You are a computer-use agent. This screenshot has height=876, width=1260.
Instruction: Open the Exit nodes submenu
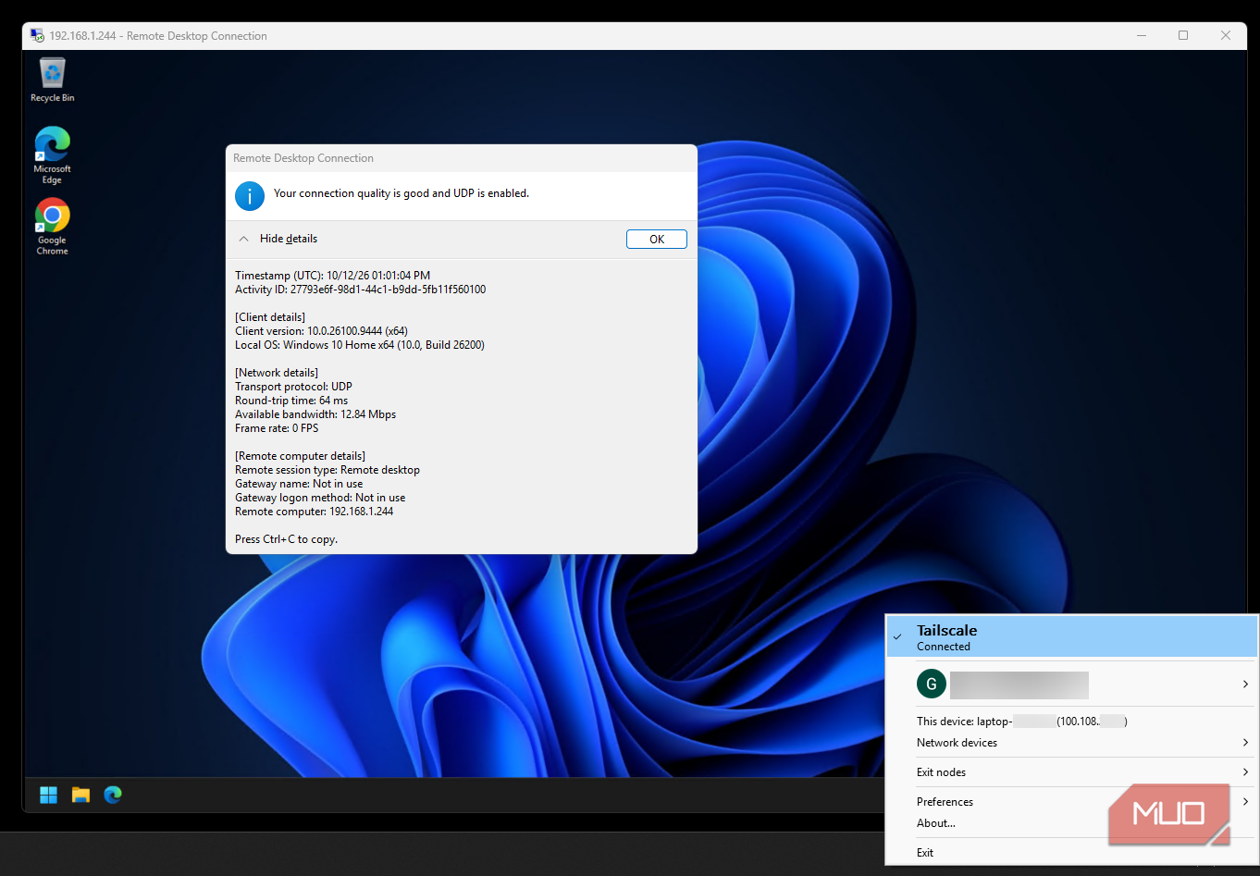(x=1072, y=772)
